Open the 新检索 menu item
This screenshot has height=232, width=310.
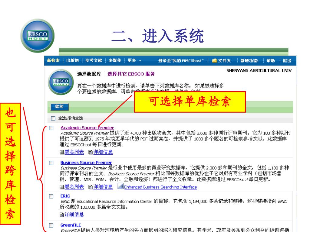point(53,60)
